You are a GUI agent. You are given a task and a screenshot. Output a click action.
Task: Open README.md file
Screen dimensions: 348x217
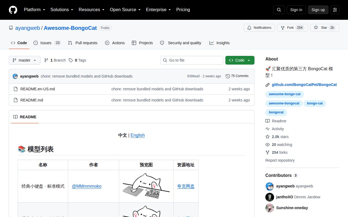(x=32, y=100)
